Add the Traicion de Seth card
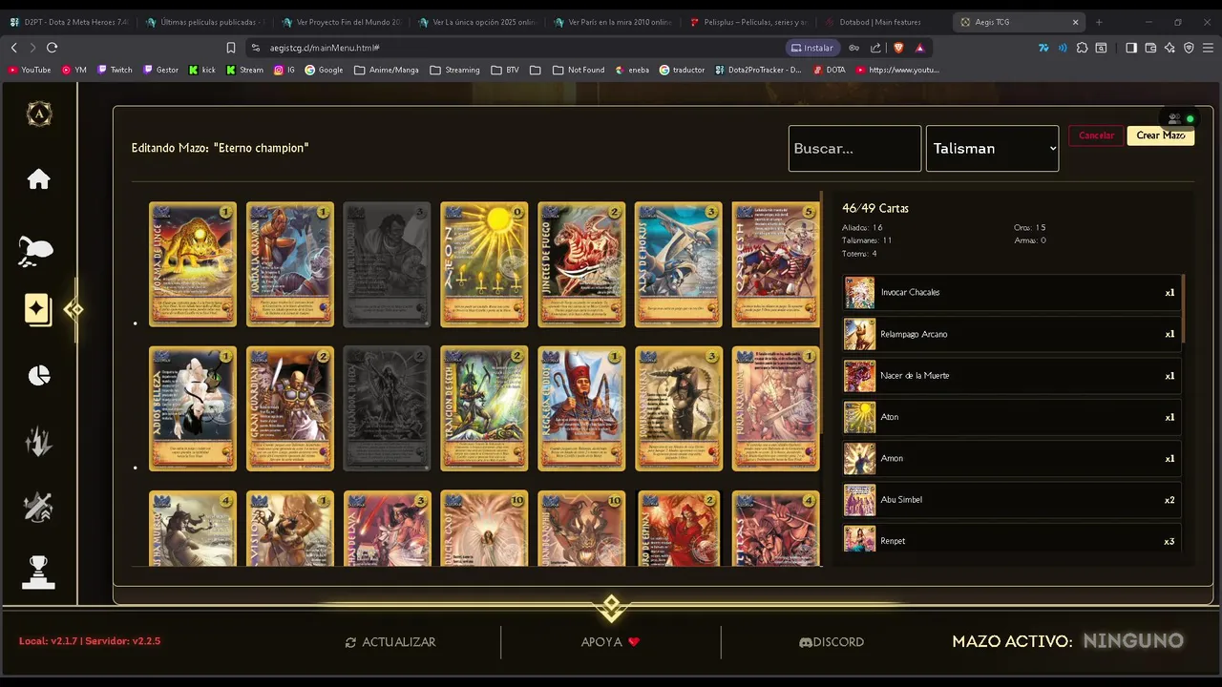 pyautogui.click(x=484, y=408)
